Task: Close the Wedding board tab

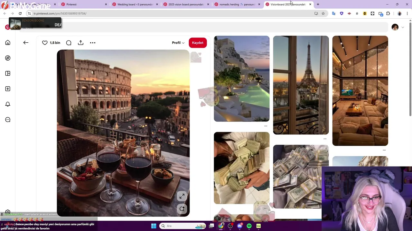Action: point(157,4)
